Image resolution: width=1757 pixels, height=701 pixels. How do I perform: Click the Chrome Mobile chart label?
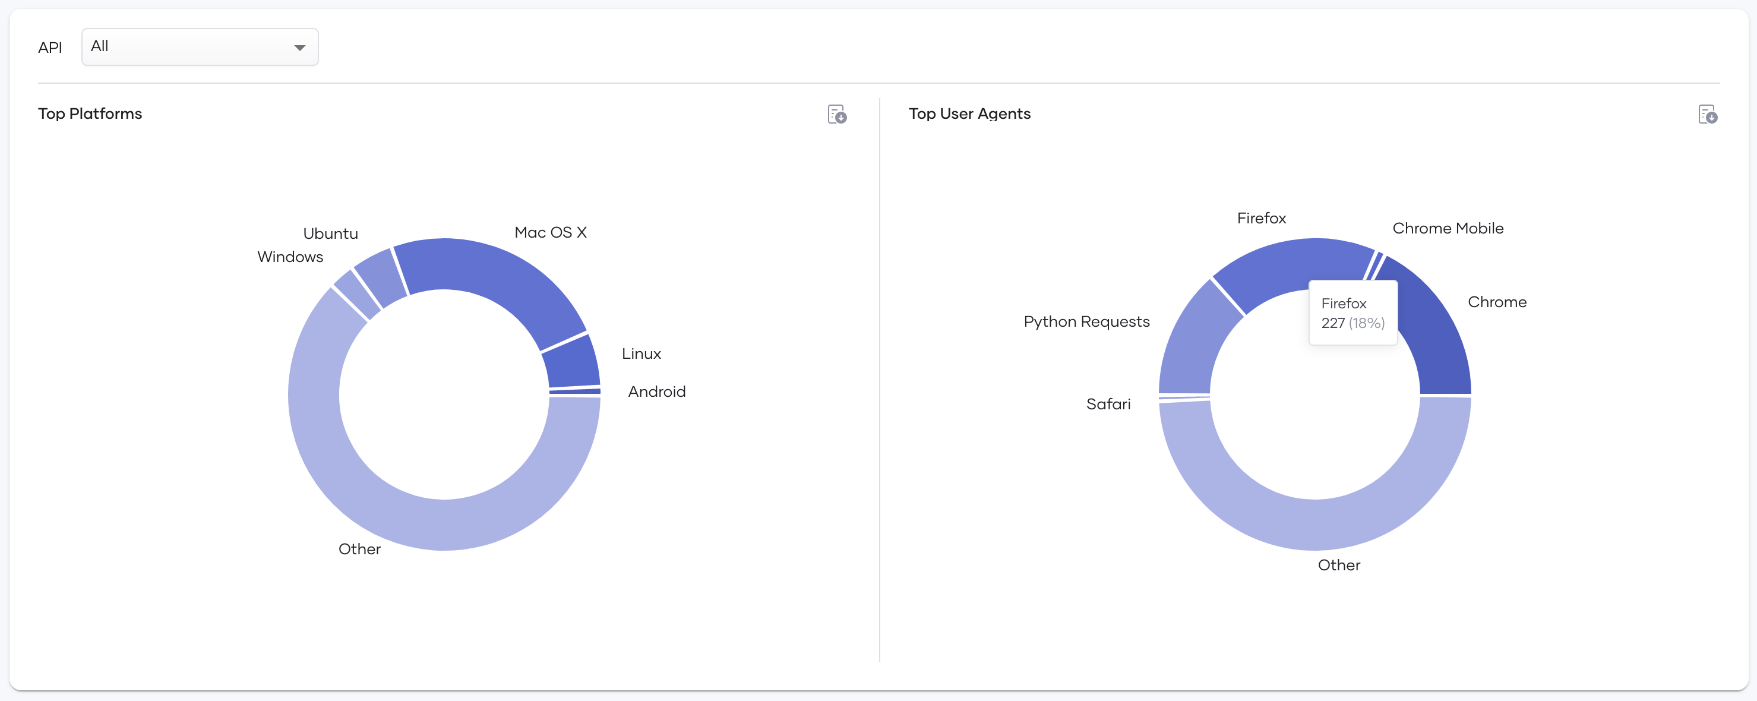[1448, 229]
